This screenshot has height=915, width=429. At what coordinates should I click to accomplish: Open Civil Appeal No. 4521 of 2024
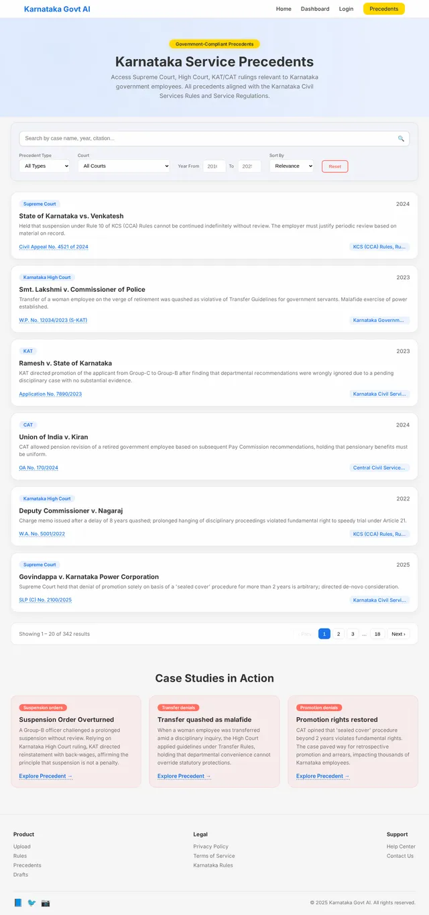pyautogui.click(x=54, y=247)
